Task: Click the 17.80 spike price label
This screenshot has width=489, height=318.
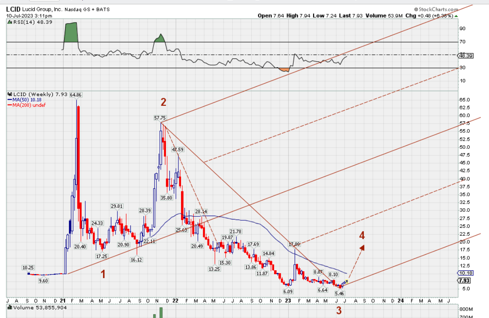Action: click(x=295, y=244)
